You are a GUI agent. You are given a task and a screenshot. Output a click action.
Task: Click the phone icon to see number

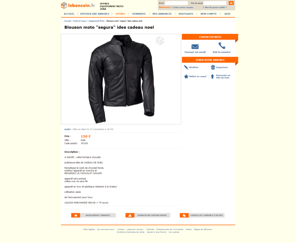222,46
